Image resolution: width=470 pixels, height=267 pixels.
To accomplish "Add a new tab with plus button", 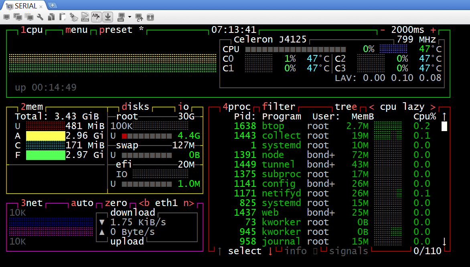I will [x=53, y=5].
